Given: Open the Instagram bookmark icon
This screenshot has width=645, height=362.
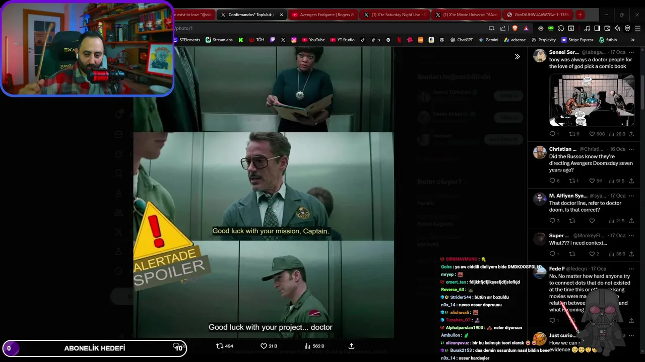Looking at the screenshot, I should [x=294, y=40].
